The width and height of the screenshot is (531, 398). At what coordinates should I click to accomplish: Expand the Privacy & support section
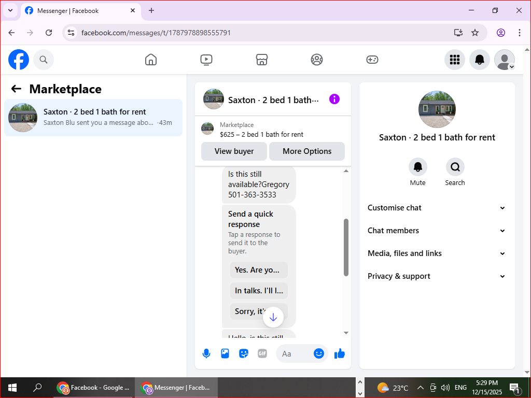coord(437,276)
